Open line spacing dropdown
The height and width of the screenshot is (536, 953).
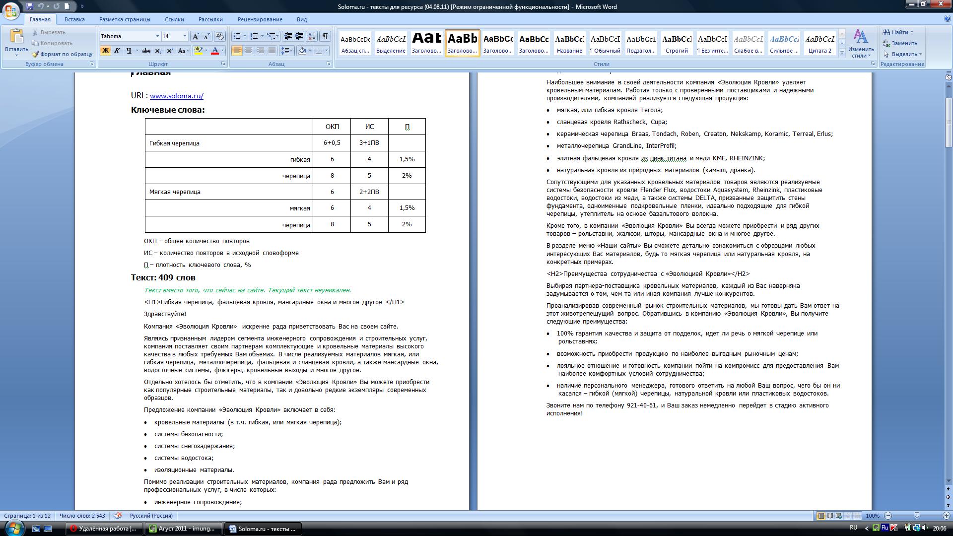[286, 51]
